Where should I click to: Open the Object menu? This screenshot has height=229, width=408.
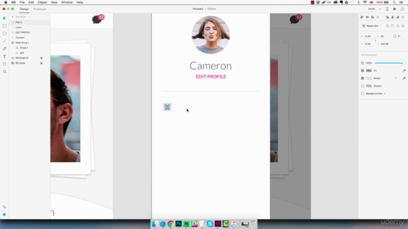coord(42,3)
